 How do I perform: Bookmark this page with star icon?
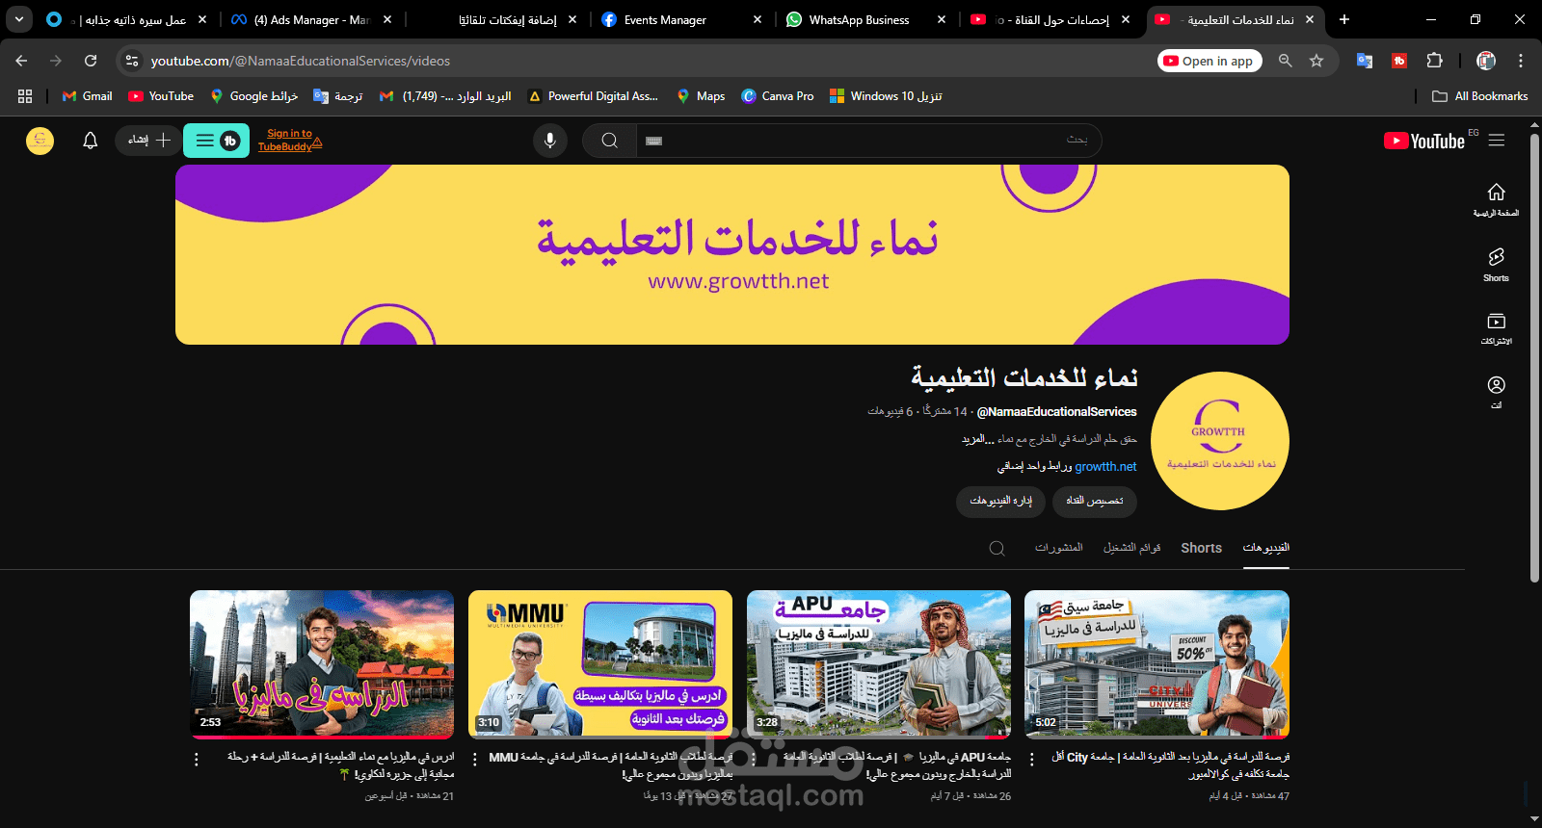coord(1316,61)
